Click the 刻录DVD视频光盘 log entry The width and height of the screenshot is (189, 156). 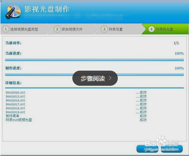click(19, 120)
